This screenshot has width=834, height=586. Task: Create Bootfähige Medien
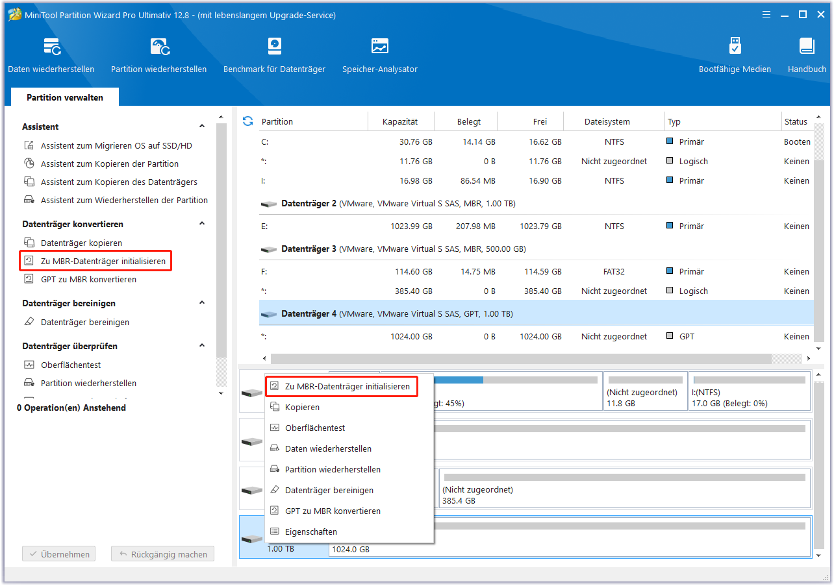pyautogui.click(x=735, y=56)
